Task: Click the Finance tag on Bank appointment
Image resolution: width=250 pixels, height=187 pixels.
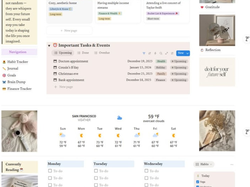Action: [x=160, y=80]
